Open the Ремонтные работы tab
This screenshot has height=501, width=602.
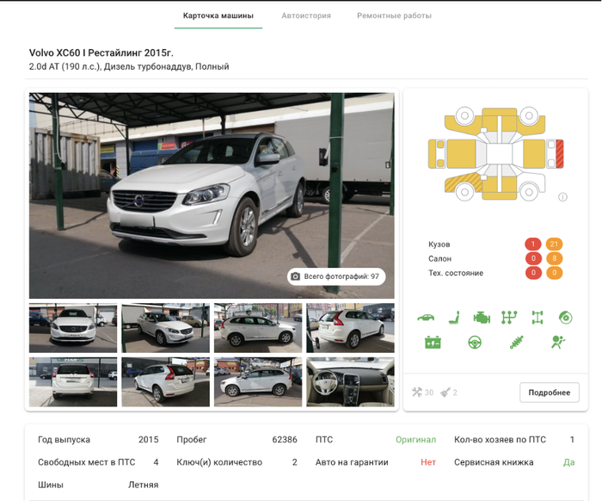[x=394, y=15]
